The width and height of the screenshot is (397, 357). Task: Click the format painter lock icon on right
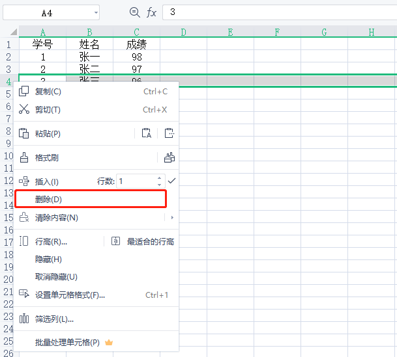click(x=169, y=157)
